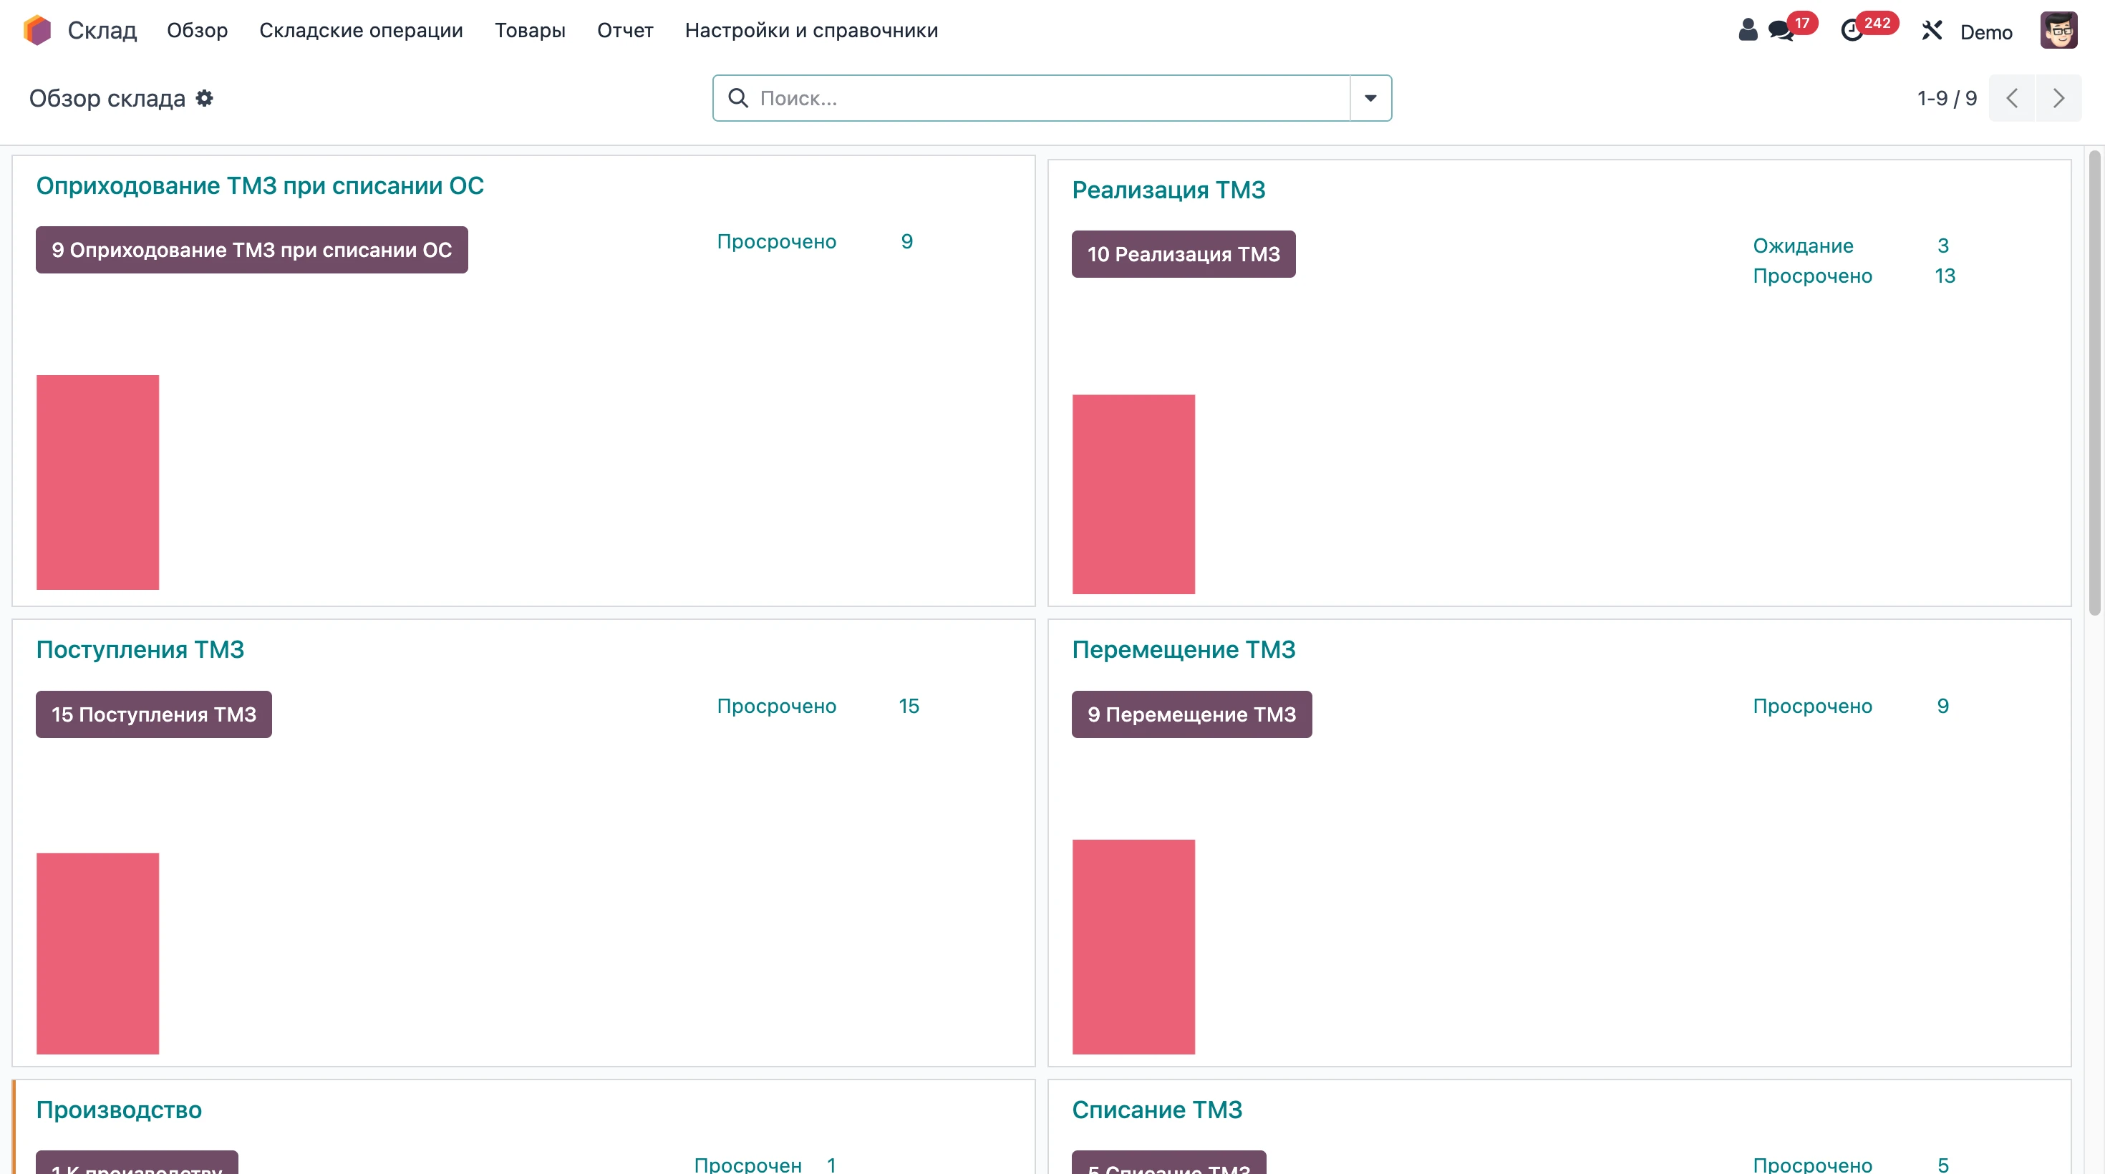
Task: Click the 1-9 / 9 pager counter
Action: (1947, 98)
